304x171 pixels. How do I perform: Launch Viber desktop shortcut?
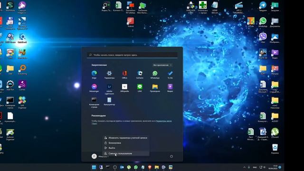coord(263,38)
